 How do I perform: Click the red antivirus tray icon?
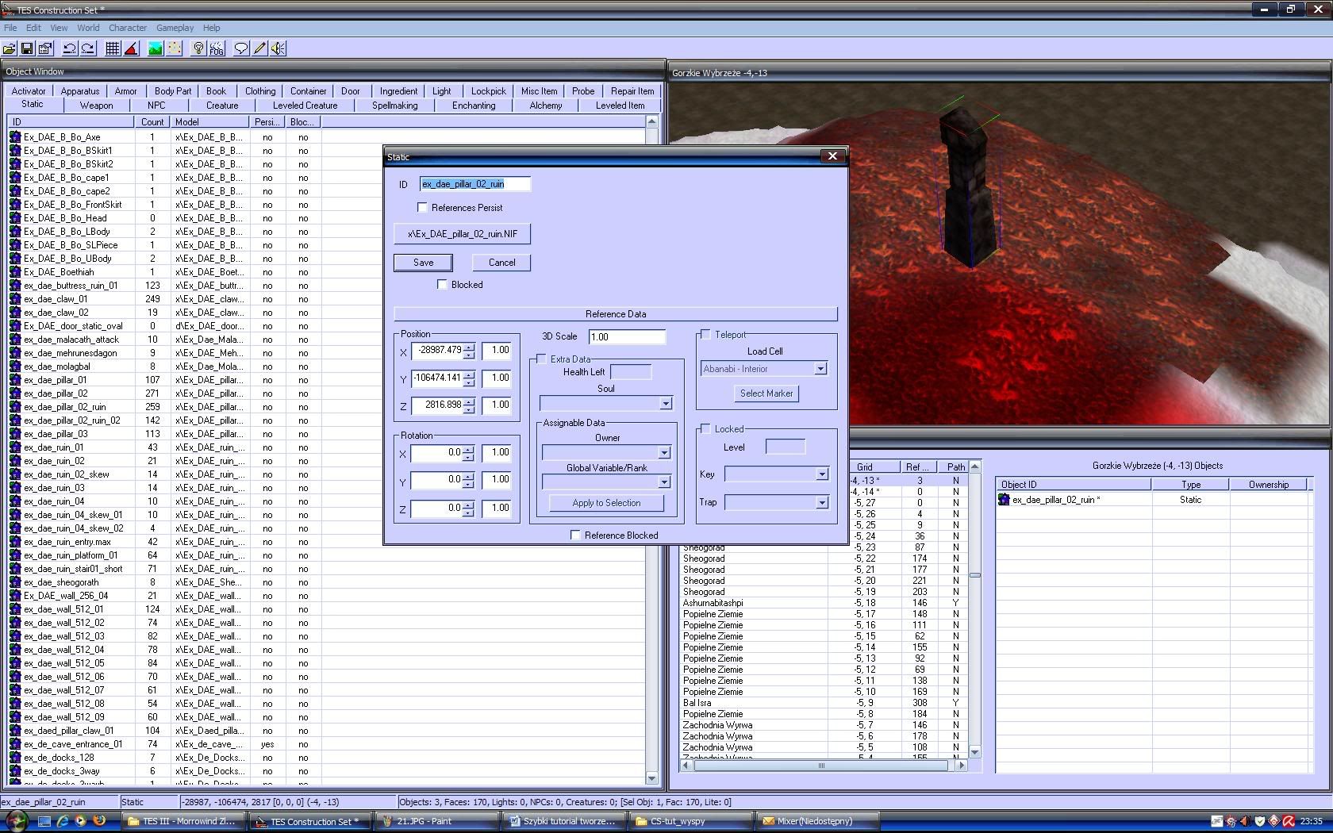pos(1289,821)
